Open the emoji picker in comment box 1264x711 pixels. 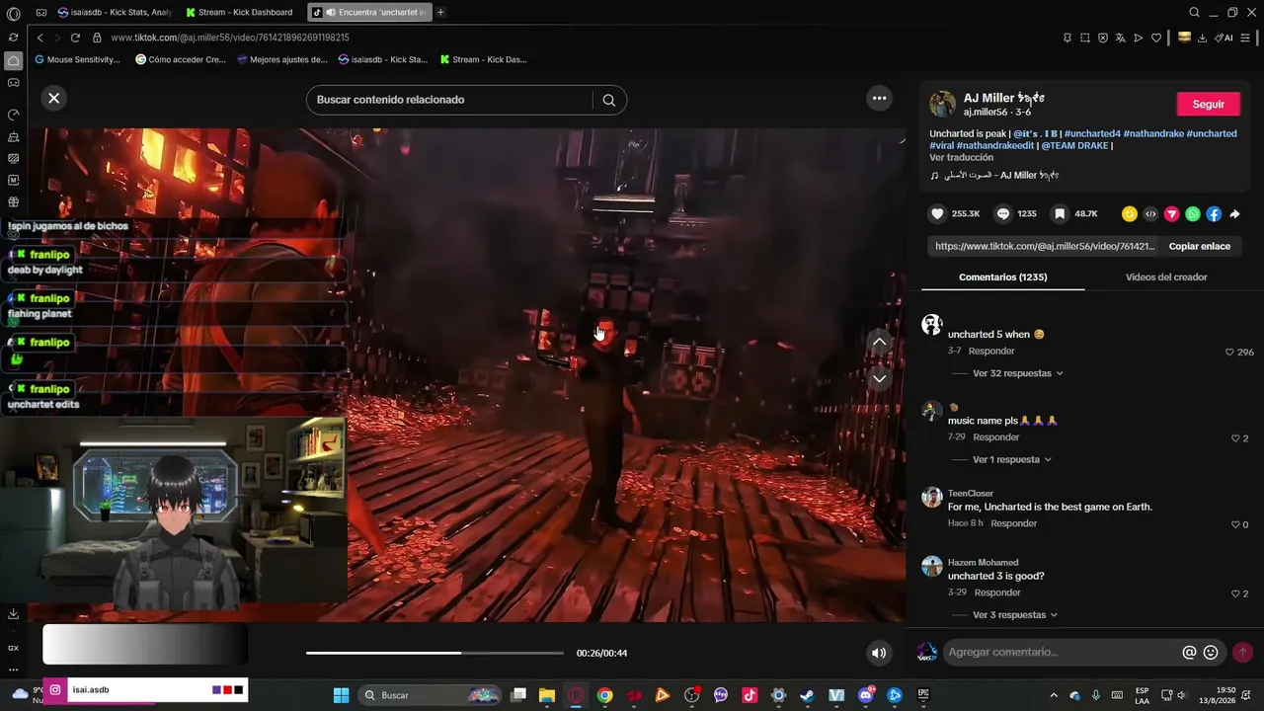pos(1211,652)
